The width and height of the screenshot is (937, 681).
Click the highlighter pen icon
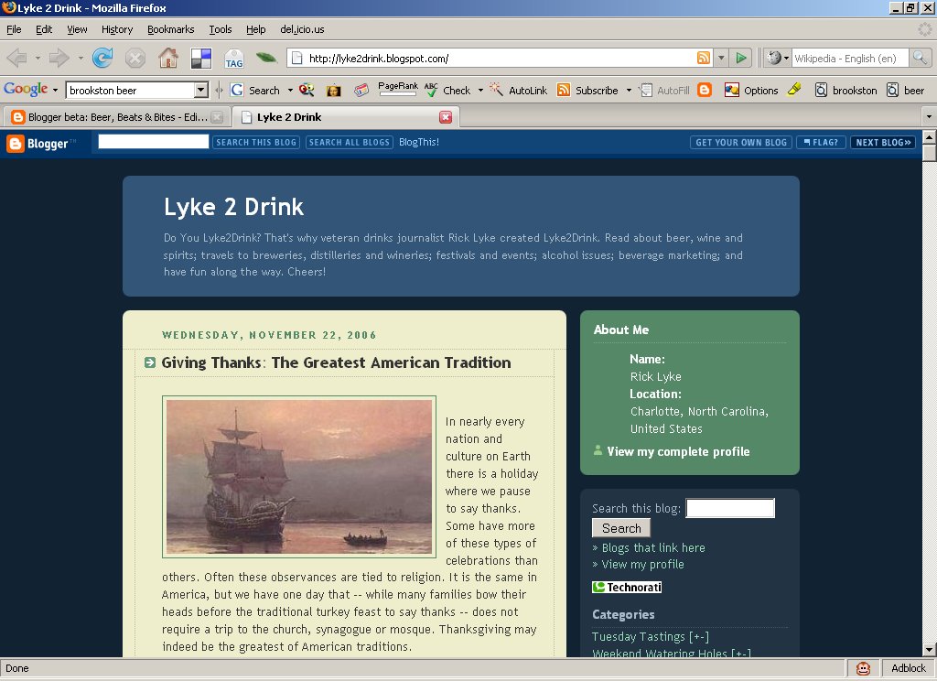pos(794,90)
